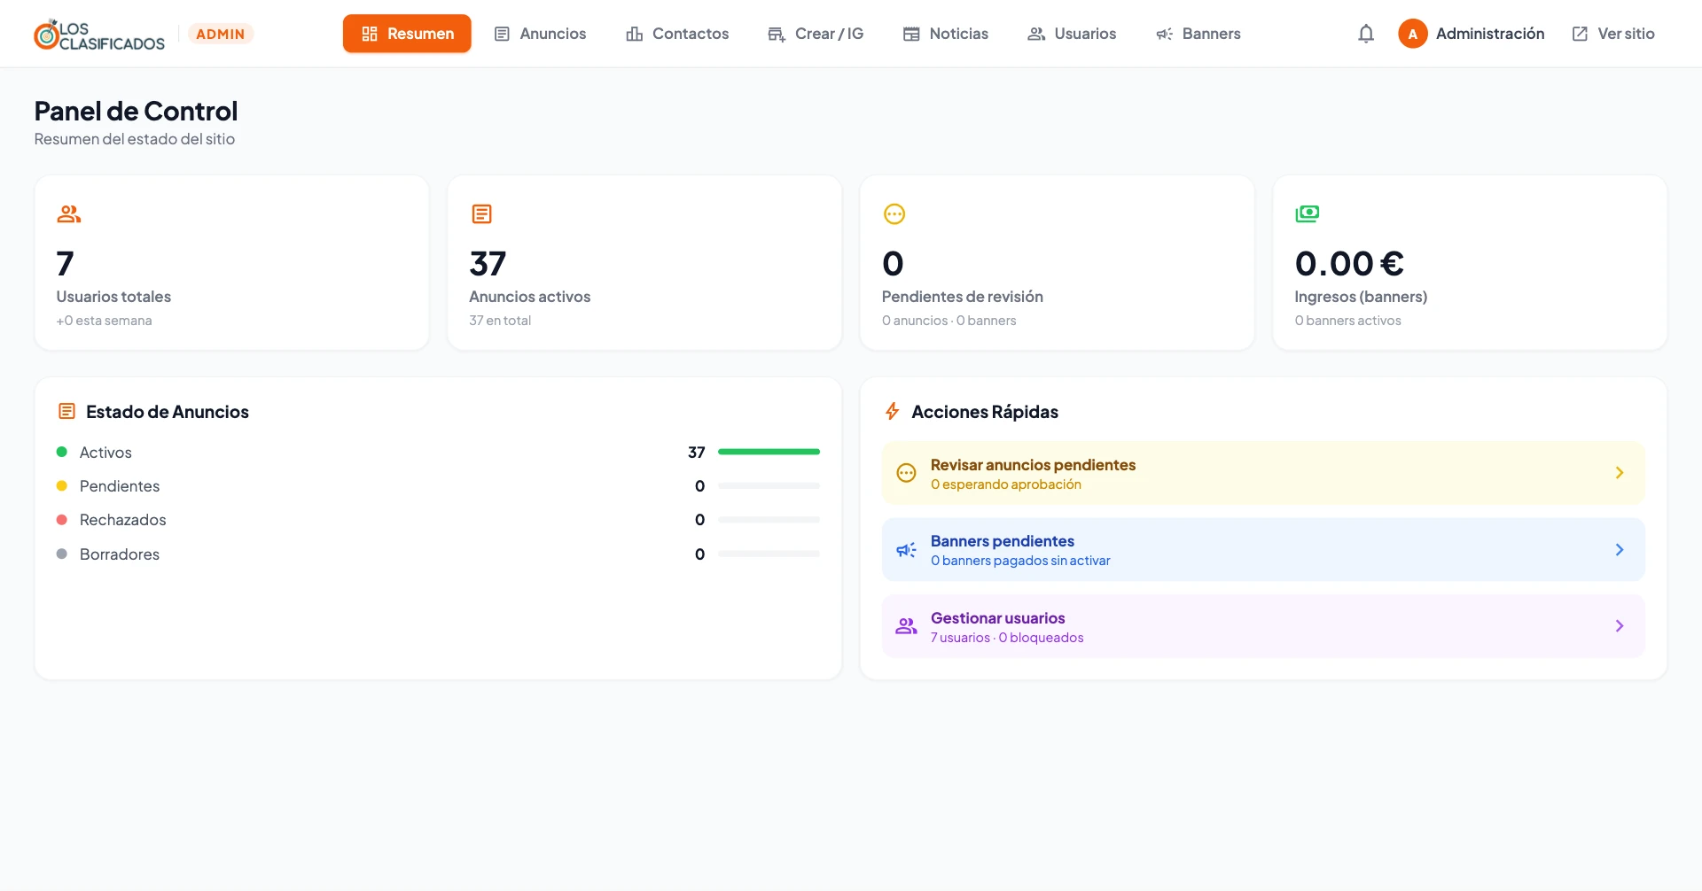Switch to the Contactos tab

click(677, 34)
